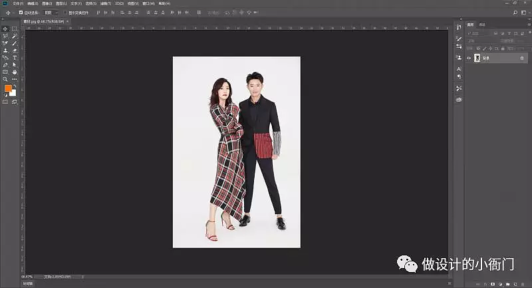
Task: Open the Move tool preset picker arrow
Action: pos(13,13)
